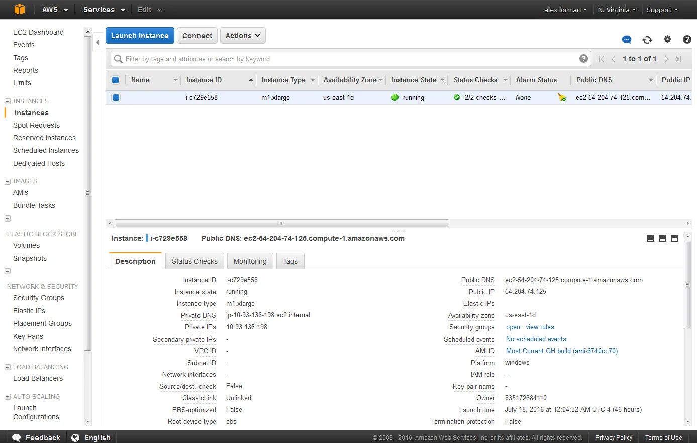The width and height of the screenshot is (697, 443).
Task: Toggle checkbox for instance i-c729e558
Action: [116, 97]
